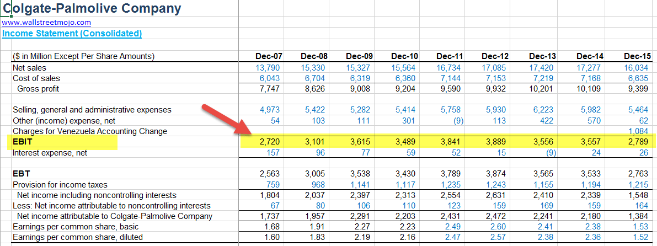Select Dec-14 diluted EPS value 2.36
Viewport: 657px width, 246px height.
click(593, 237)
